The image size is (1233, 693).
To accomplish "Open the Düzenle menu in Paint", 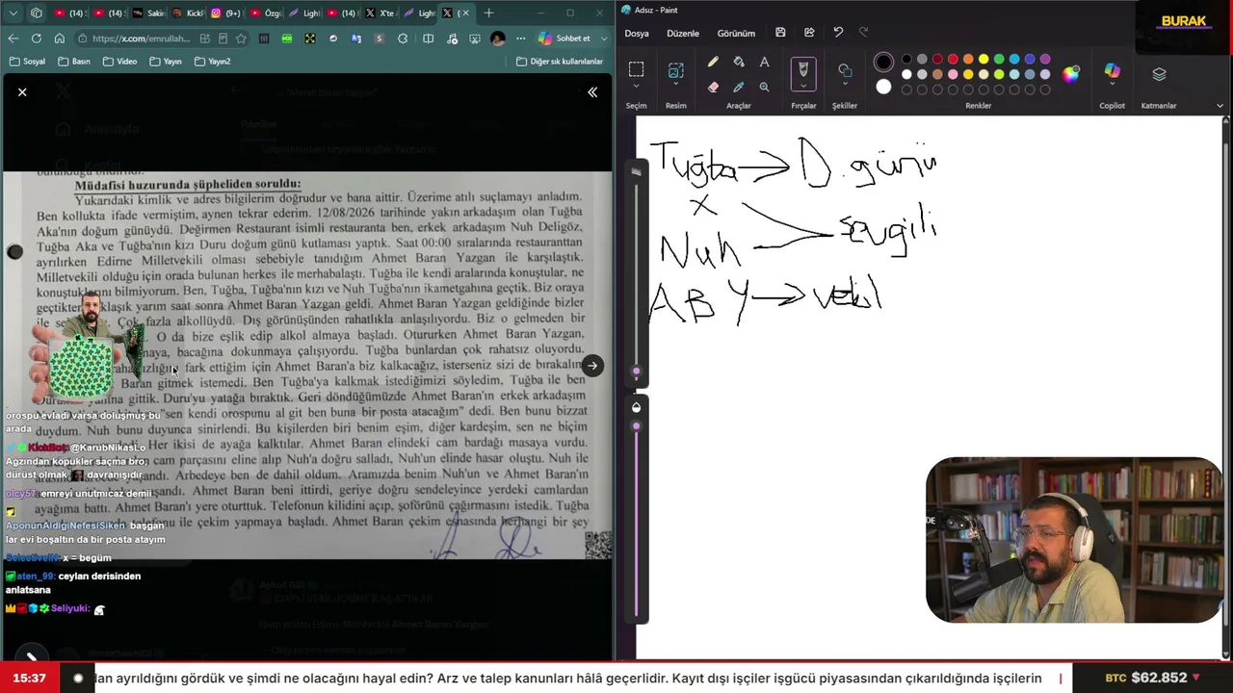I will point(683,33).
